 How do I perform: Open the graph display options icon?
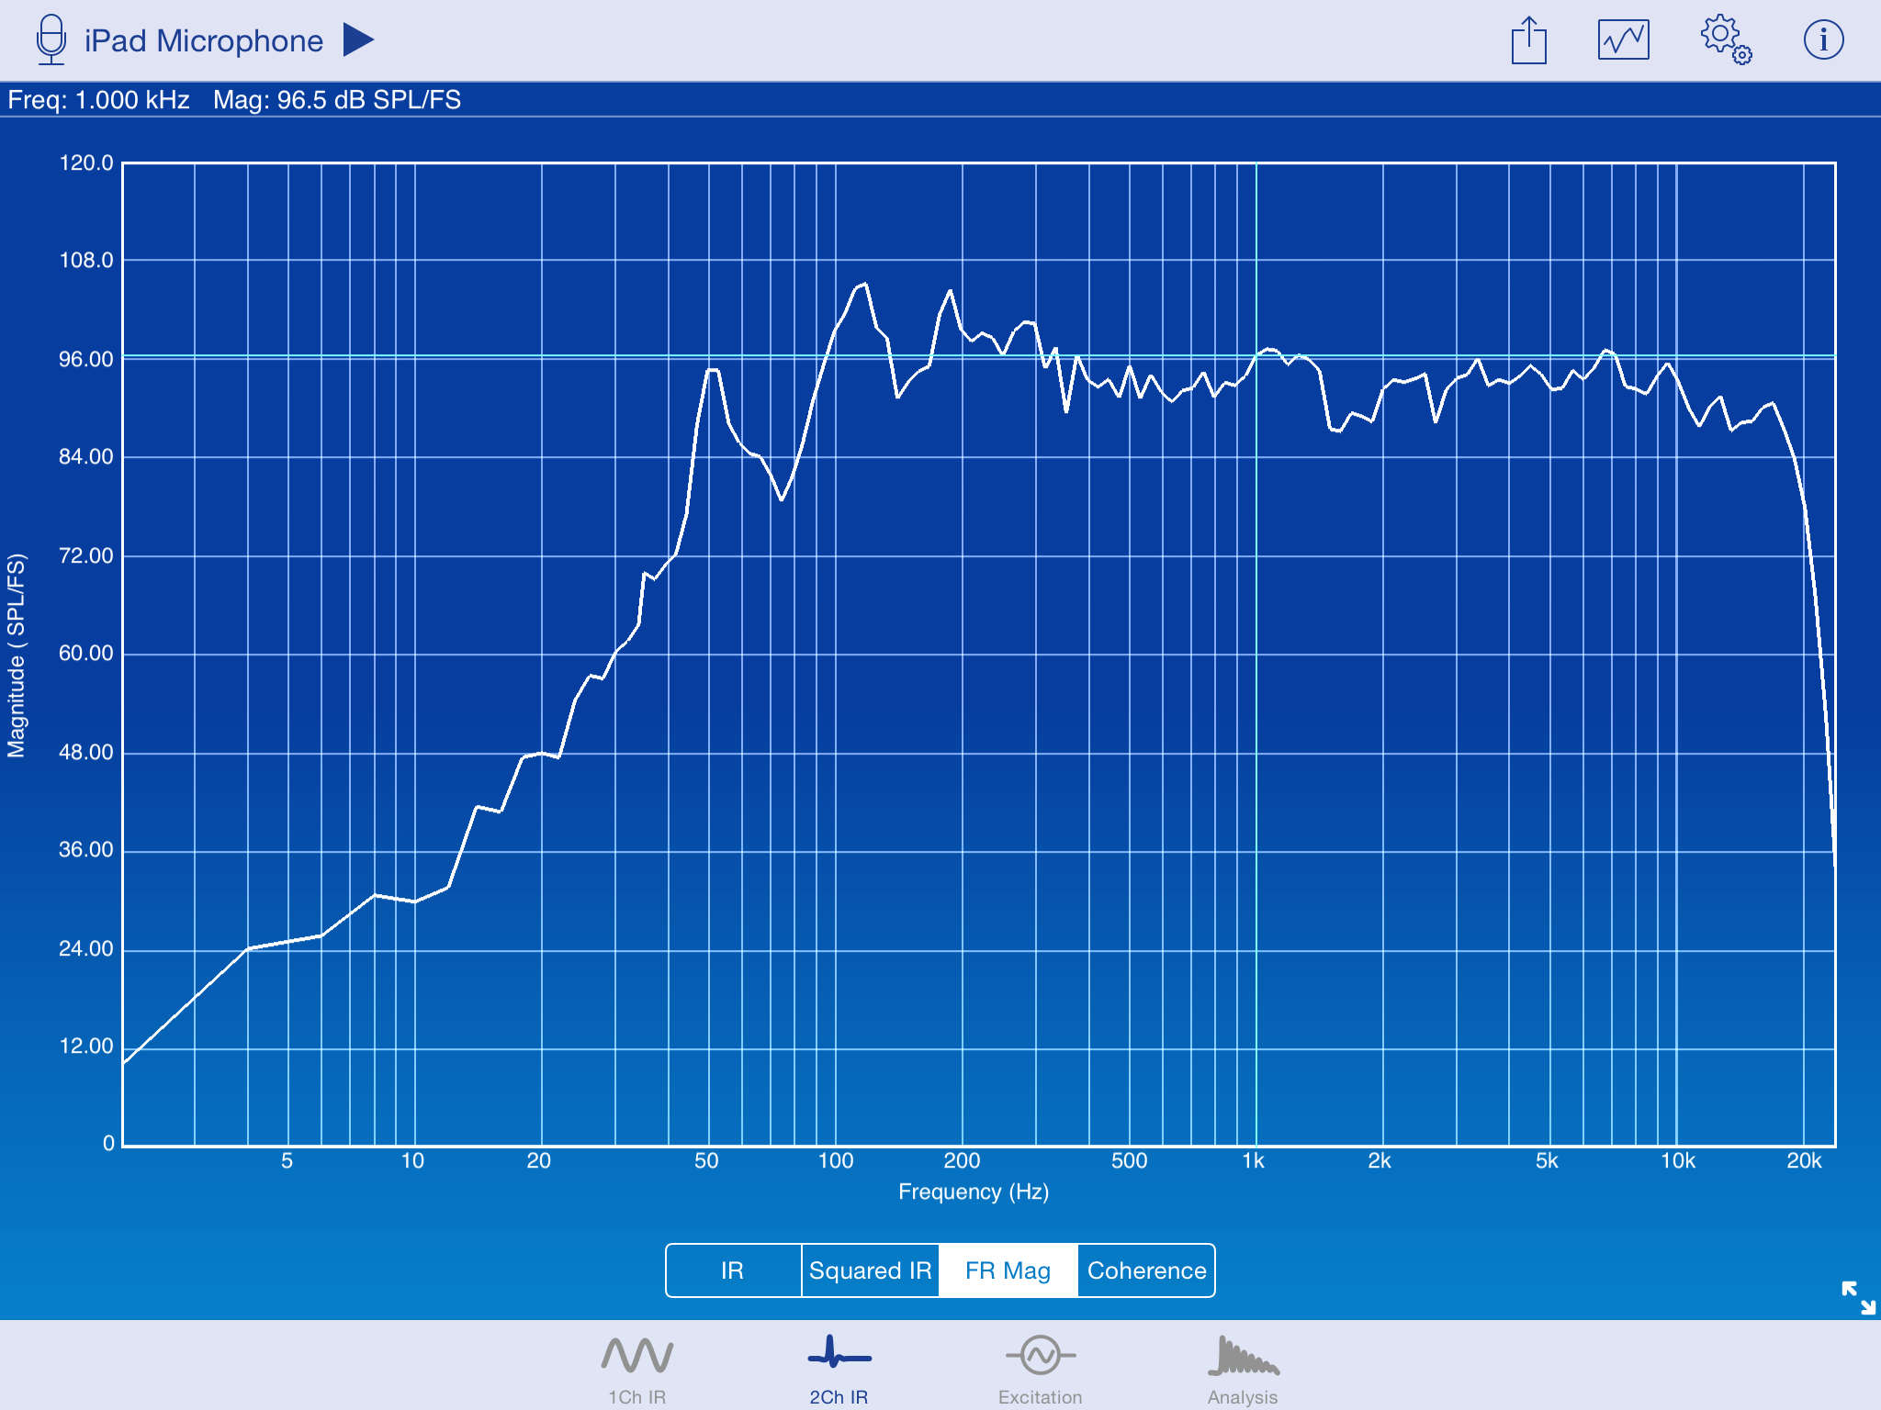(x=1623, y=40)
